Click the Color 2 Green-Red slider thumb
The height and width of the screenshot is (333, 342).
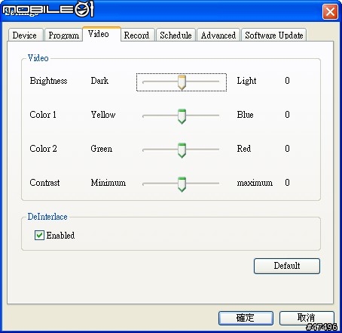(182, 150)
